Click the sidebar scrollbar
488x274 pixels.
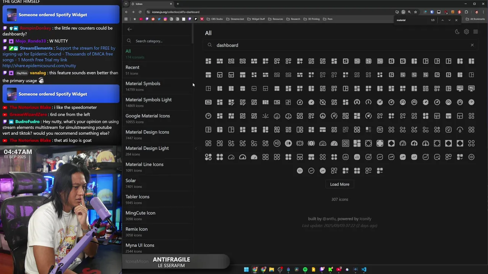point(193,34)
